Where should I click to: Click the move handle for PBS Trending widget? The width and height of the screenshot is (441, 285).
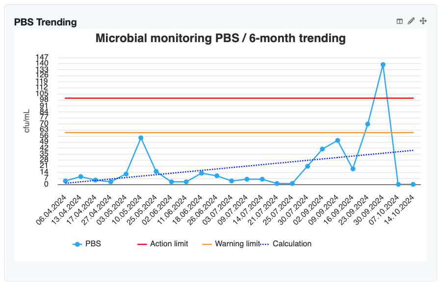(x=422, y=21)
